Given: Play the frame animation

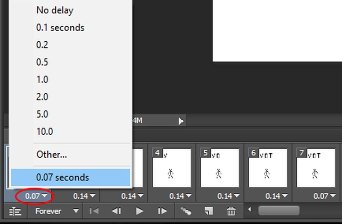Looking at the screenshot, I should 139,211.
